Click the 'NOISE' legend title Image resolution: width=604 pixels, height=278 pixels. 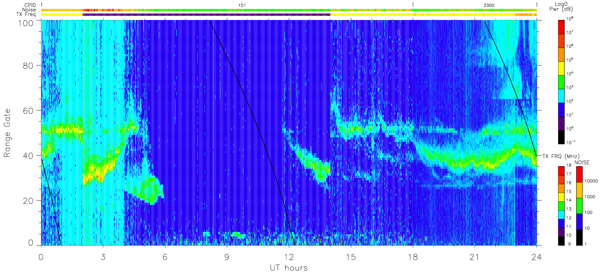(x=582, y=163)
